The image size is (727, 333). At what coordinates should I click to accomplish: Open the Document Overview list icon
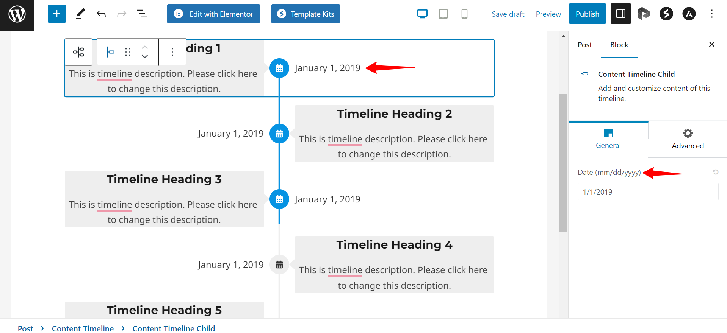[x=142, y=14]
